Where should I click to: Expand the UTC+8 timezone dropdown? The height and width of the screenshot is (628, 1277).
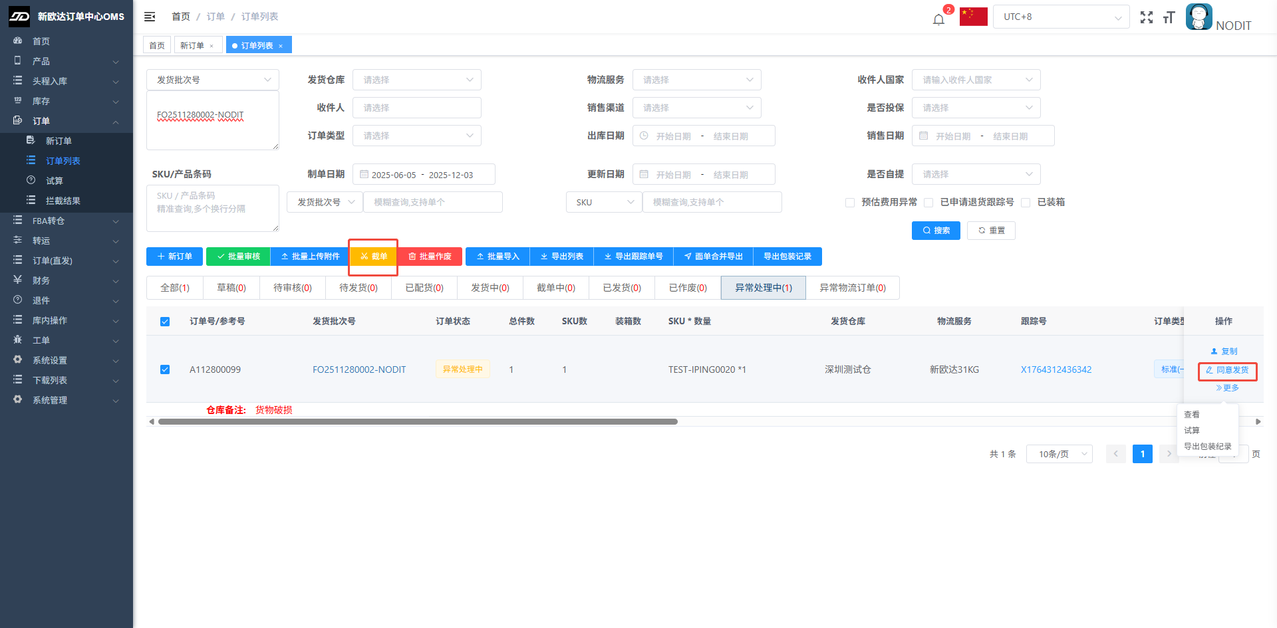(1061, 17)
